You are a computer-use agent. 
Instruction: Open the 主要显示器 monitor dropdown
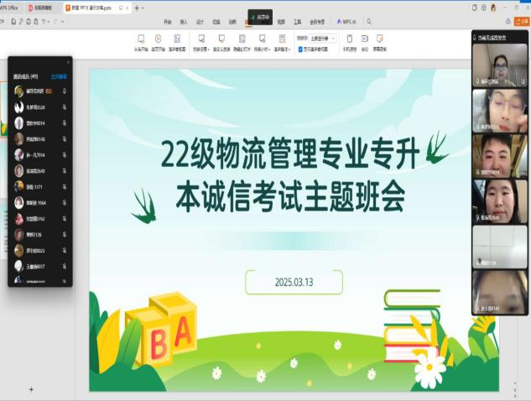(323, 38)
